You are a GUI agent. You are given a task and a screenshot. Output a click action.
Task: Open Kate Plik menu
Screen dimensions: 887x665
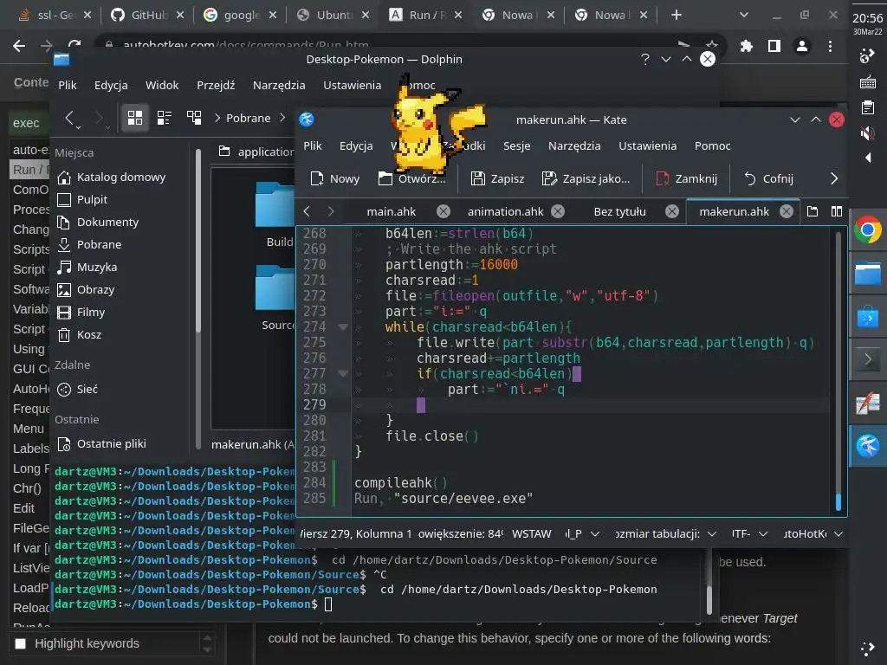312,145
